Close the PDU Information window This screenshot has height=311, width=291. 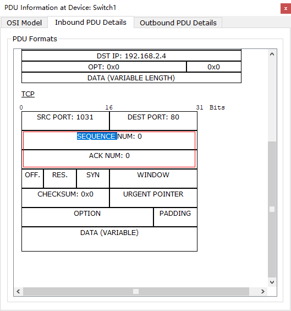[285, 8]
